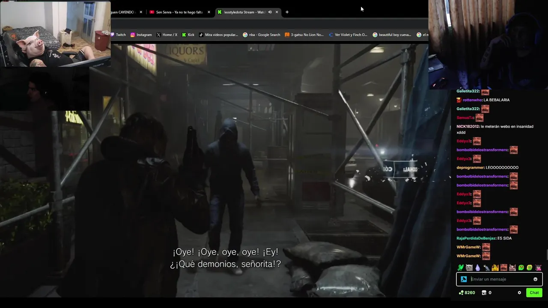Close the Sen Senra tab
The height and width of the screenshot is (308, 548).
click(x=209, y=12)
